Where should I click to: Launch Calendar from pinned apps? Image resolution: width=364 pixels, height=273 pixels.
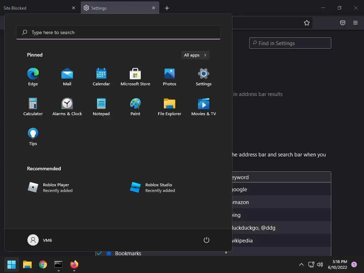click(x=101, y=77)
